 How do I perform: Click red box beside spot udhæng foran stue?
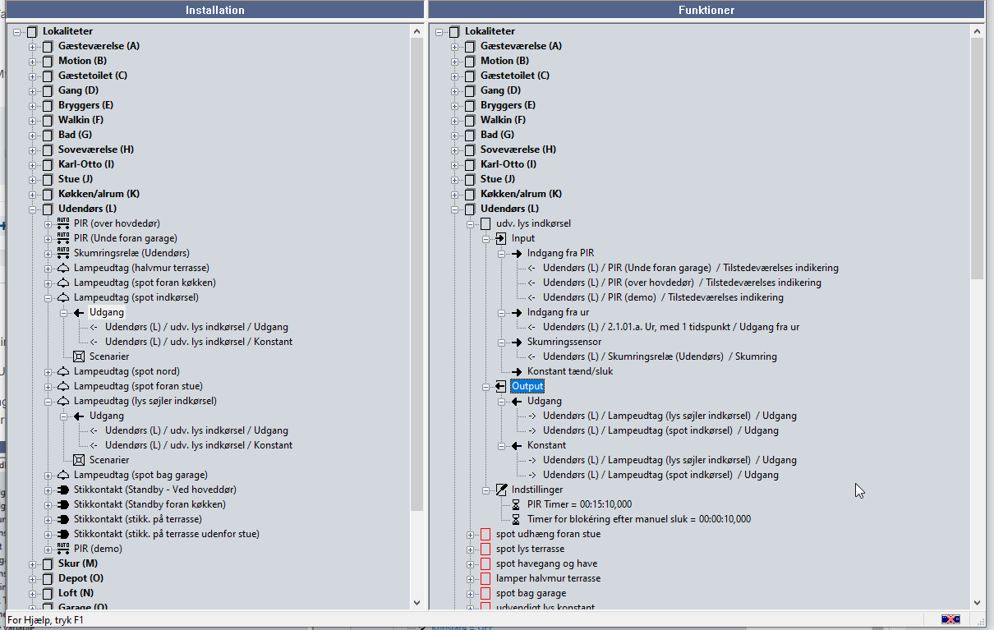(485, 534)
